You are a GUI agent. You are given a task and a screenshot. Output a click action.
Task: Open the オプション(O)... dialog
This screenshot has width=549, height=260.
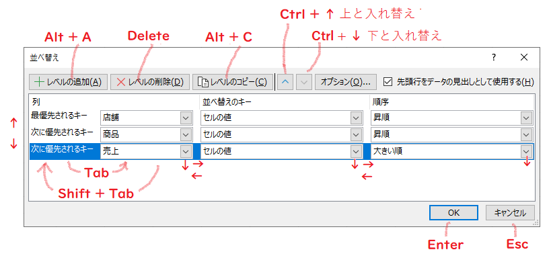point(346,82)
